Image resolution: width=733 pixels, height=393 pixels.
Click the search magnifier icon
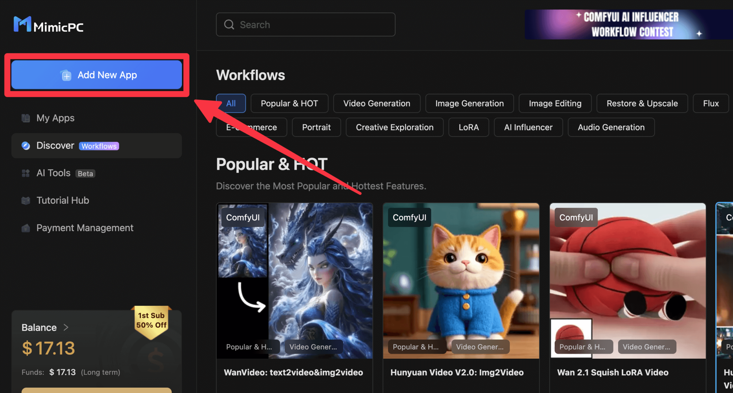(x=229, y=25)
